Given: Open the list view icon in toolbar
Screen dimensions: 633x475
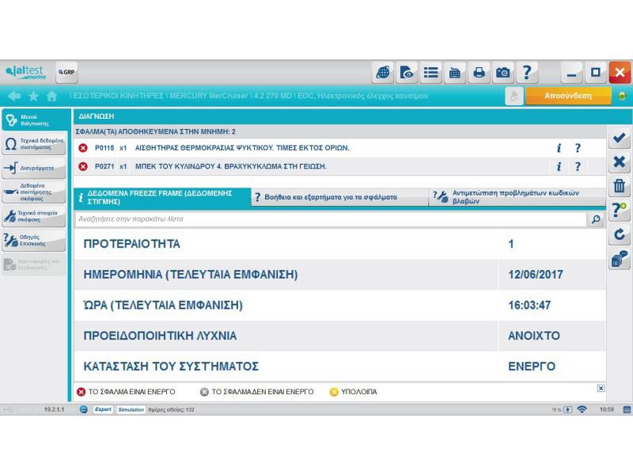Looking at the screenshot, I should pyautogui.click(x=430, y=73).
